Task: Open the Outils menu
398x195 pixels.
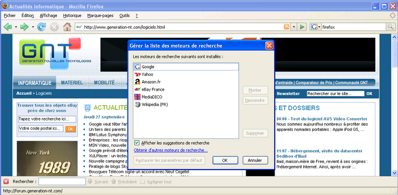Action: click(x=124, y=16)
